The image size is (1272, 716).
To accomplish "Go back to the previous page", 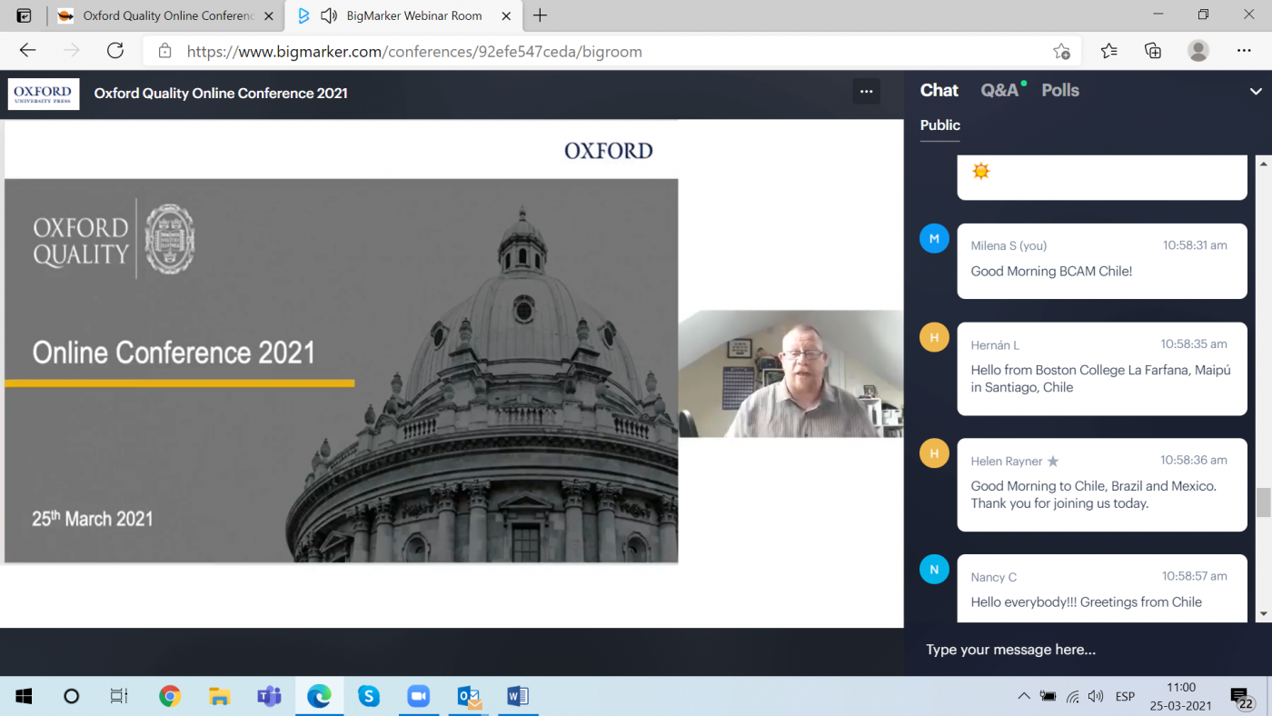I will [x=28, y=51].
